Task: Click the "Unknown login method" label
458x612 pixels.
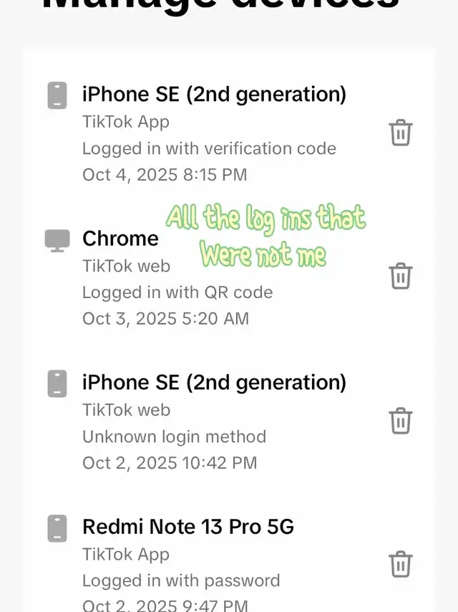Action: (174, 436)
